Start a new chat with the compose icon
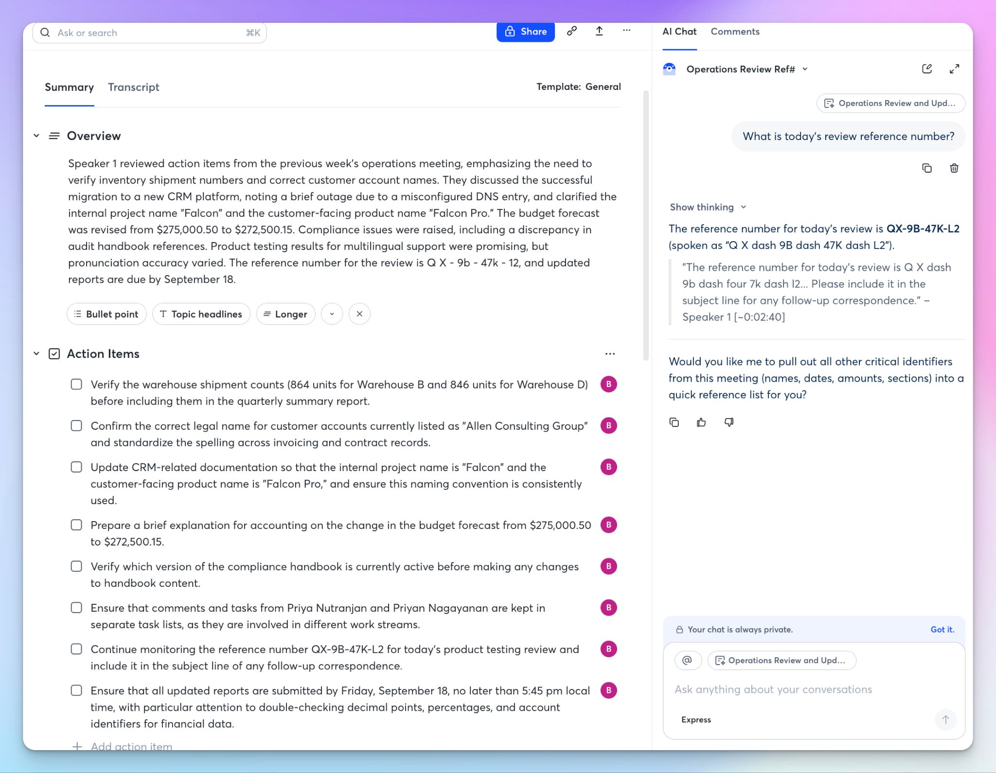The width and height of the screenshot is (996, 773). 927,69
